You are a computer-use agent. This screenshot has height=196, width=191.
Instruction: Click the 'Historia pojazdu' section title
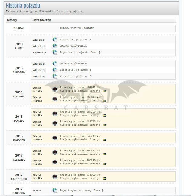tap(23, 6)
